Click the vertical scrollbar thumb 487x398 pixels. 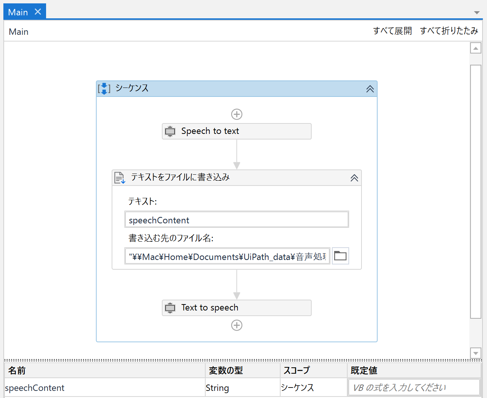coord(476,192)
